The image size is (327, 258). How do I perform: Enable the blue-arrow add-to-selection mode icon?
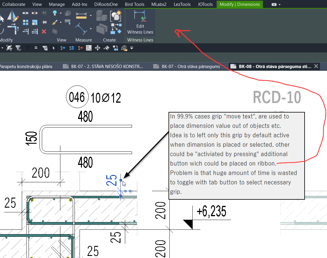(x=63, y=48)
